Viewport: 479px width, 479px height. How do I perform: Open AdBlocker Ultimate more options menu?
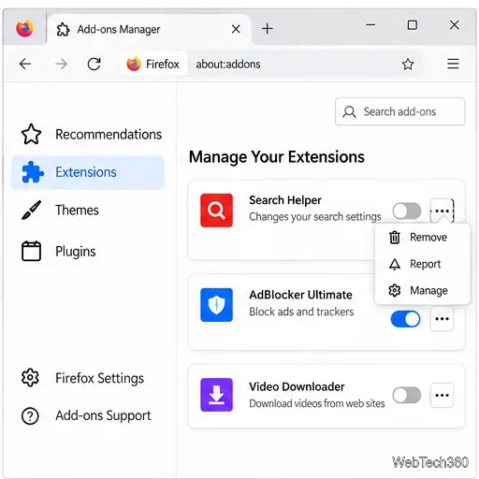(x=442, y=319)
